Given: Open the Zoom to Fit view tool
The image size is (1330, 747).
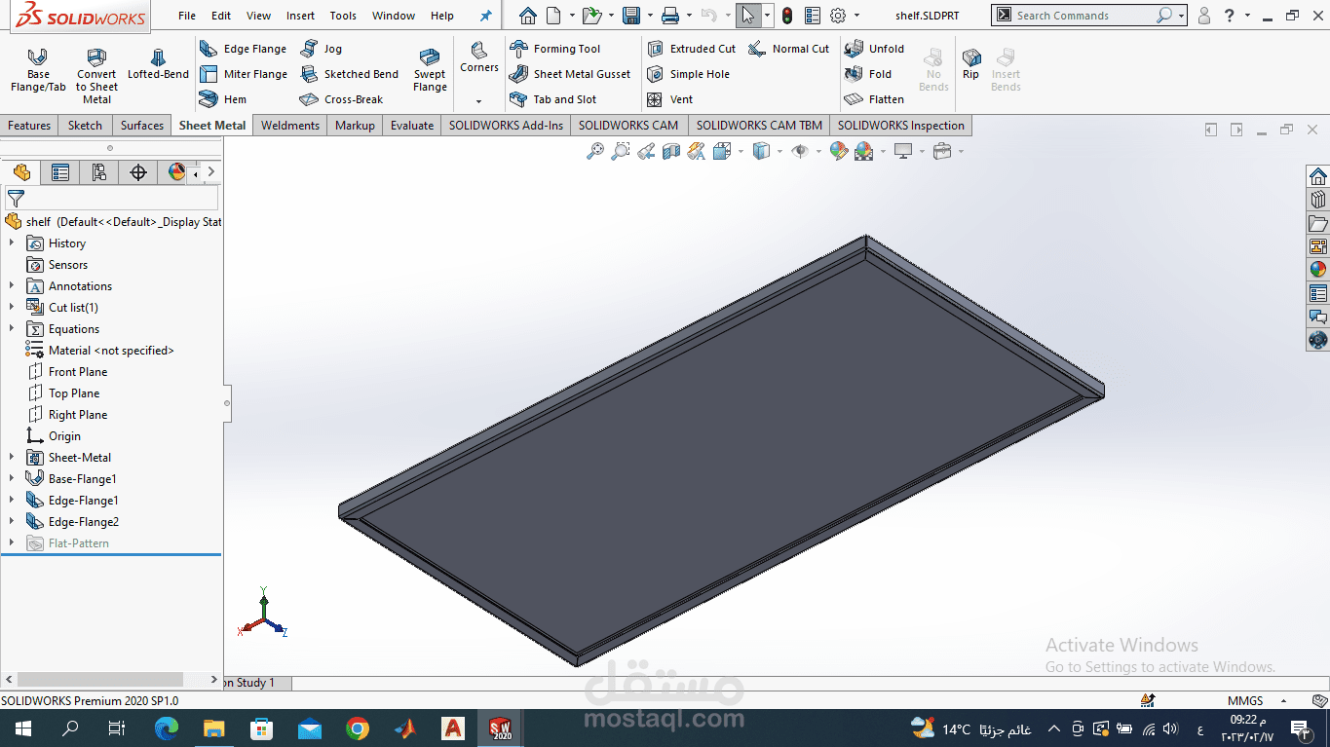Looking at the screenshot, I should coord(594,151).
